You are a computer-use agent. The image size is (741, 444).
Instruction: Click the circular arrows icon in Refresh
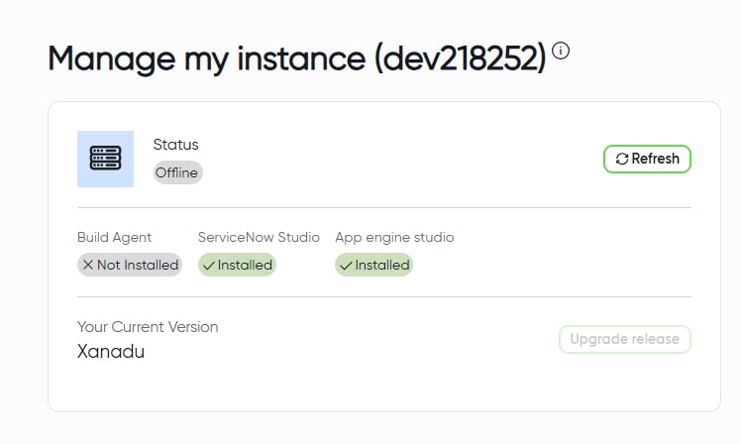coord(621,159)
